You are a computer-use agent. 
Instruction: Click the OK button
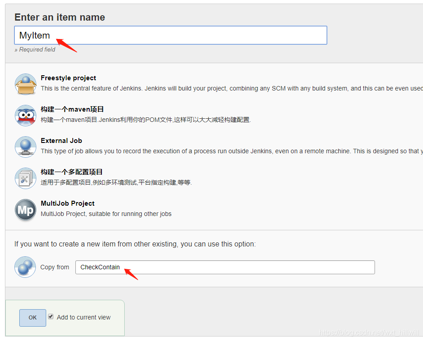pos(33,318)
